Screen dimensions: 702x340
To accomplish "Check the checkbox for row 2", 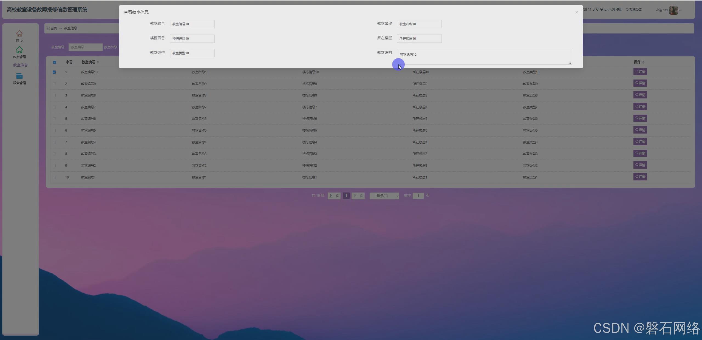I will pos(54,84).
